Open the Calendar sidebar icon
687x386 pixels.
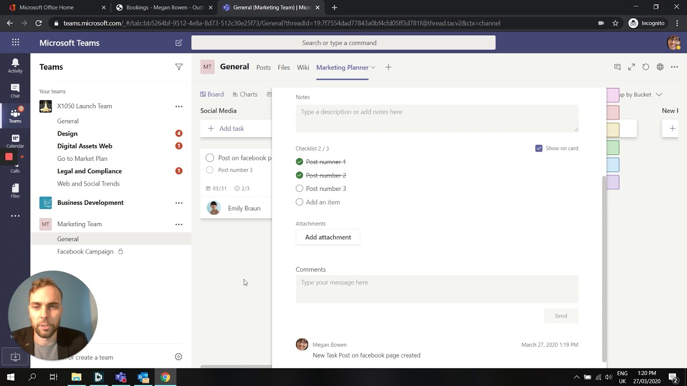pos(15,141)
